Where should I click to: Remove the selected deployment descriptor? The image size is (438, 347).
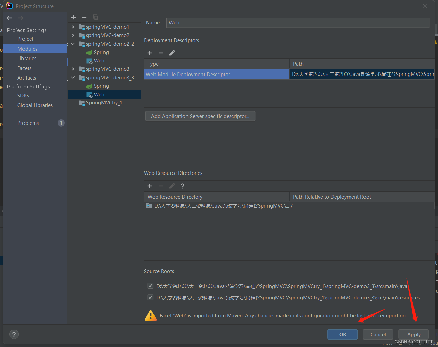(161, 53)
